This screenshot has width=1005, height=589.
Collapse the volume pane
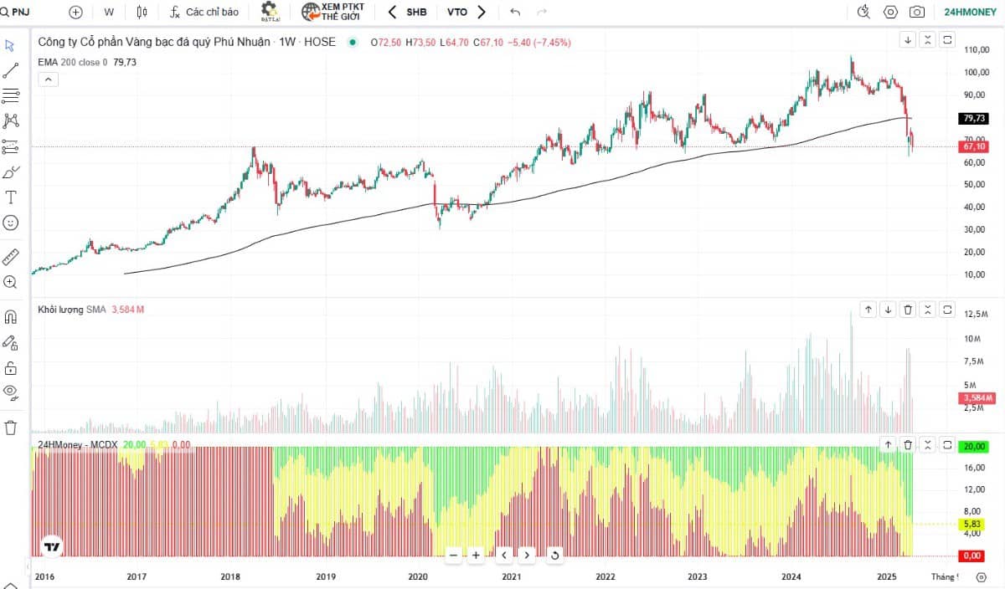click(x=928, y=310)
